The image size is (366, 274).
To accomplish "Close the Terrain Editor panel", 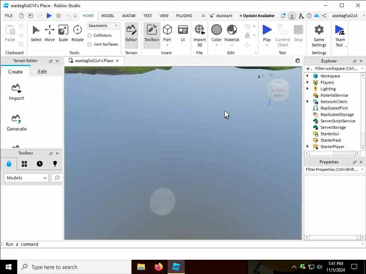I will tap(57, 61).
